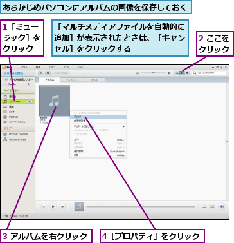
Task: Toggle the shuffle icon
Action: tap(212, 206)
